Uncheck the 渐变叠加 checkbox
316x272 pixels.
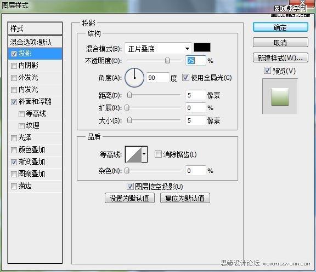point(14,162)
